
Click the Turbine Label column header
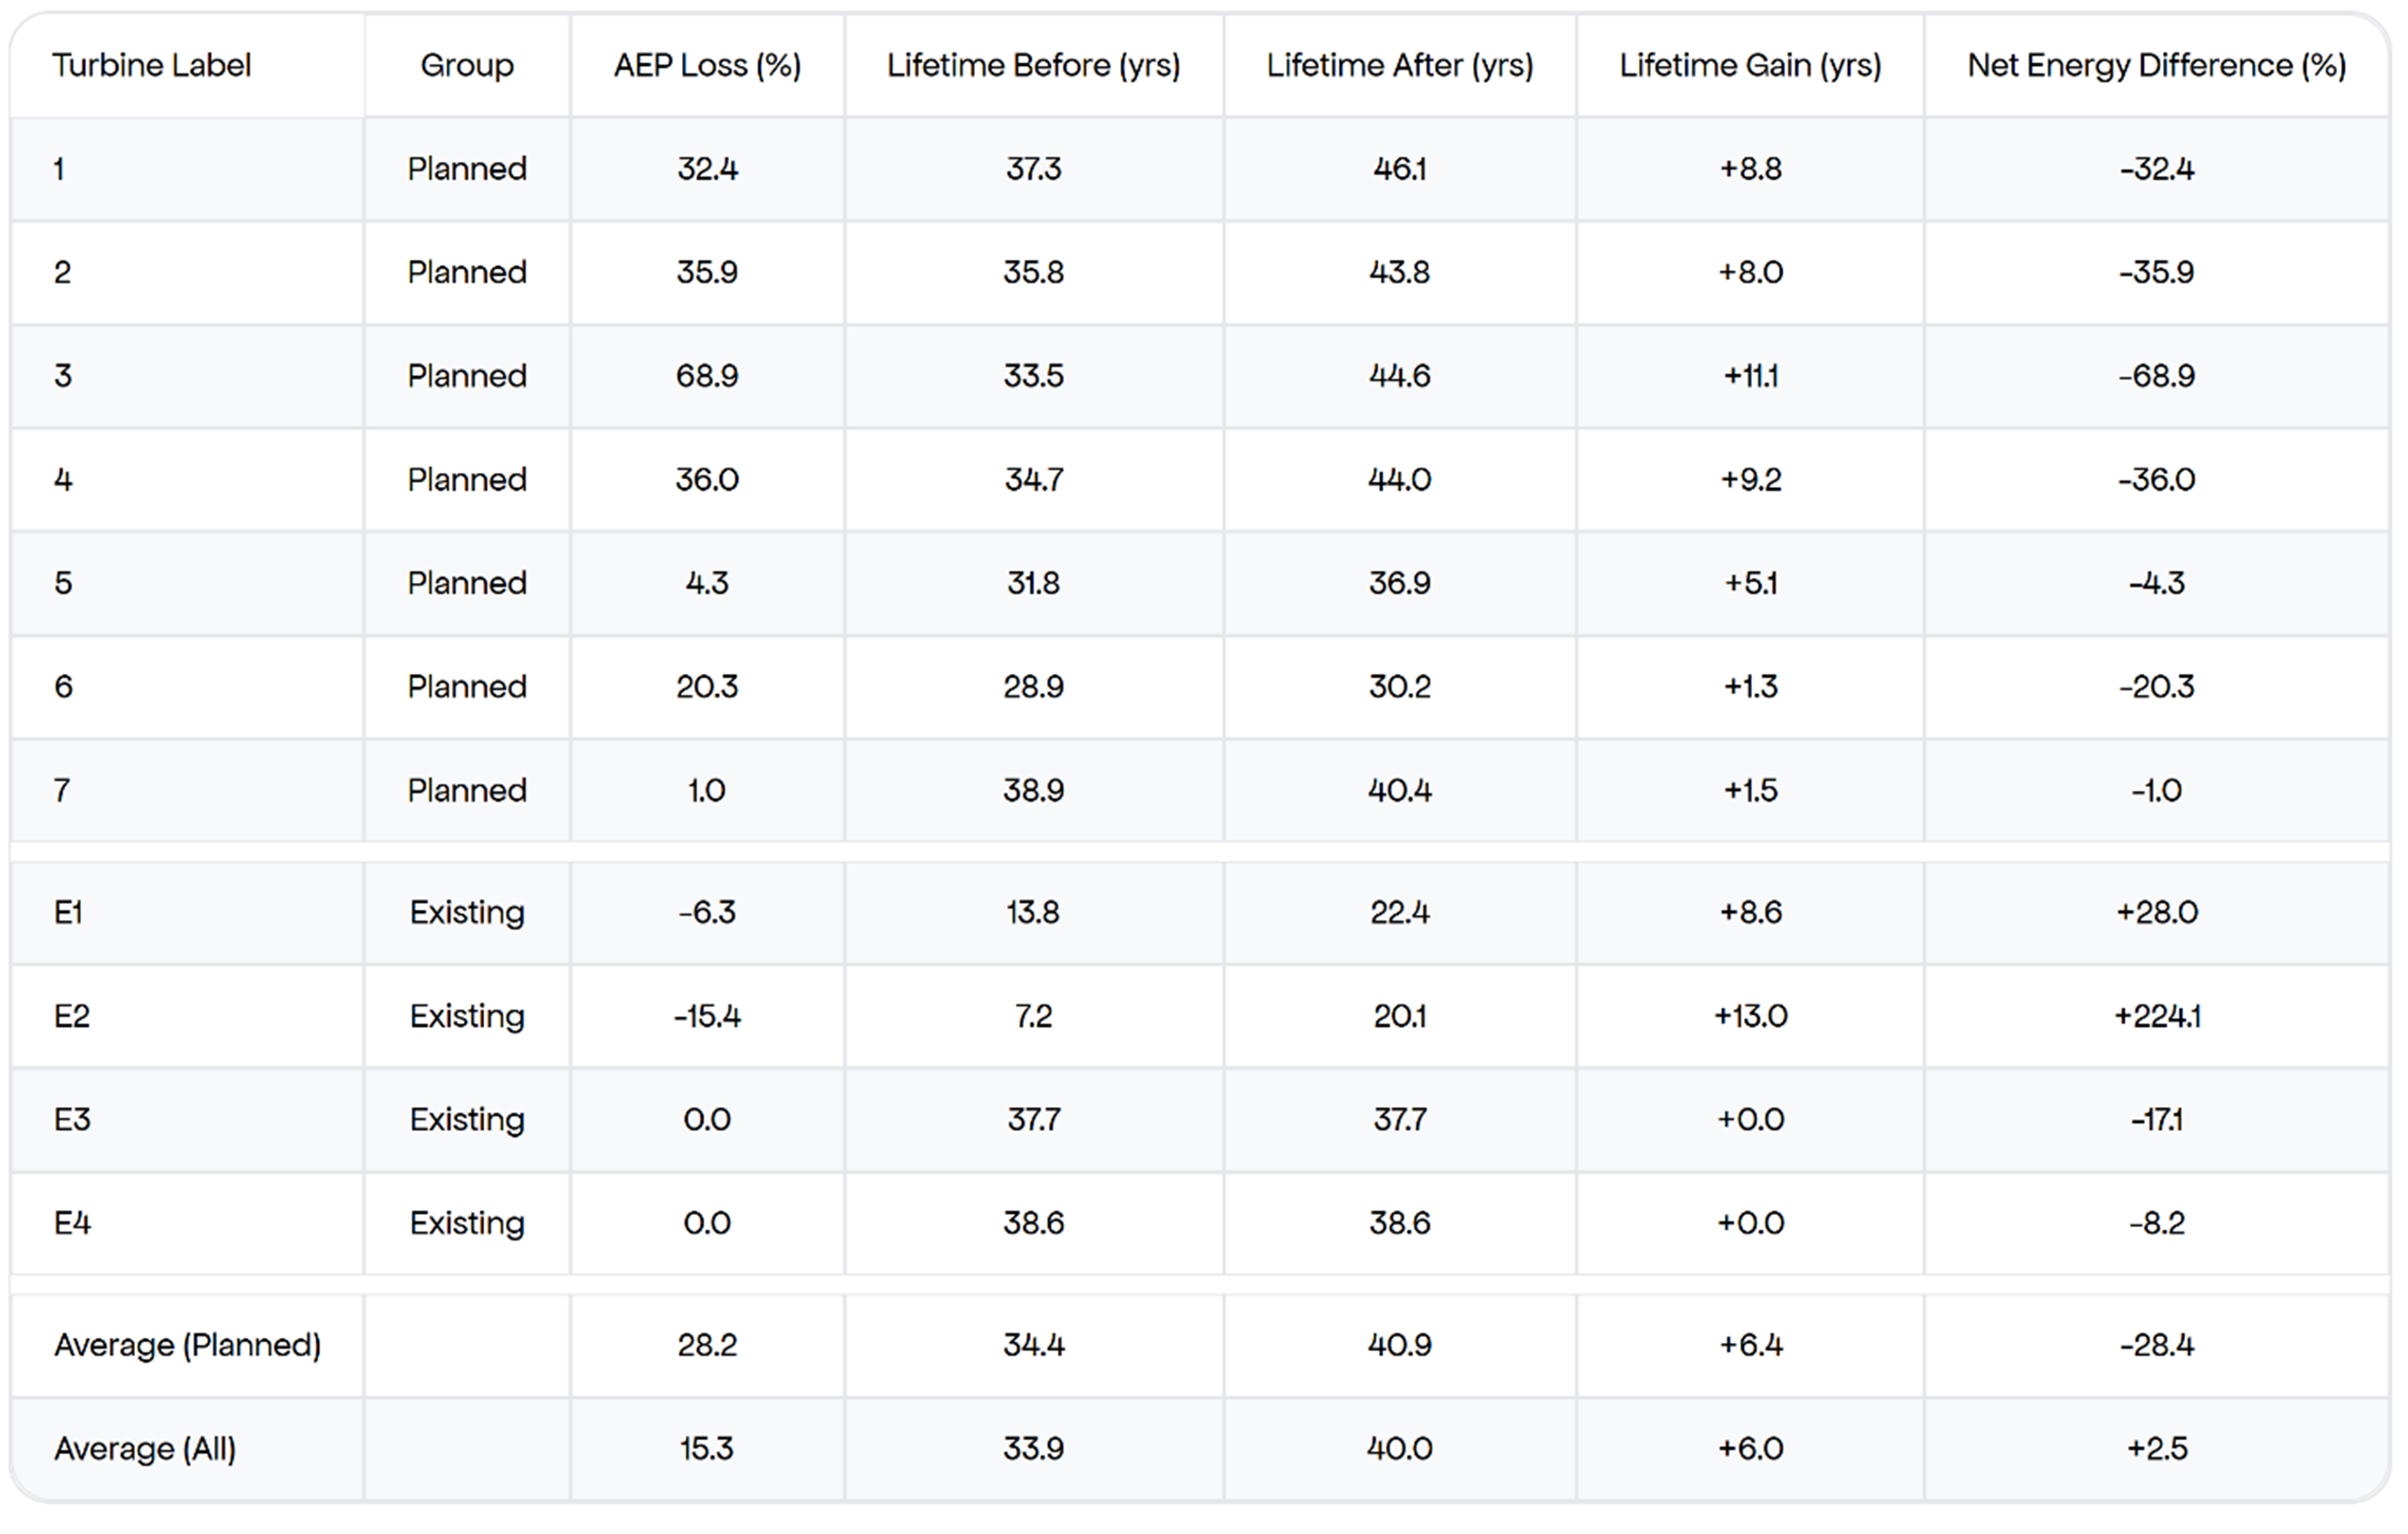151,65
